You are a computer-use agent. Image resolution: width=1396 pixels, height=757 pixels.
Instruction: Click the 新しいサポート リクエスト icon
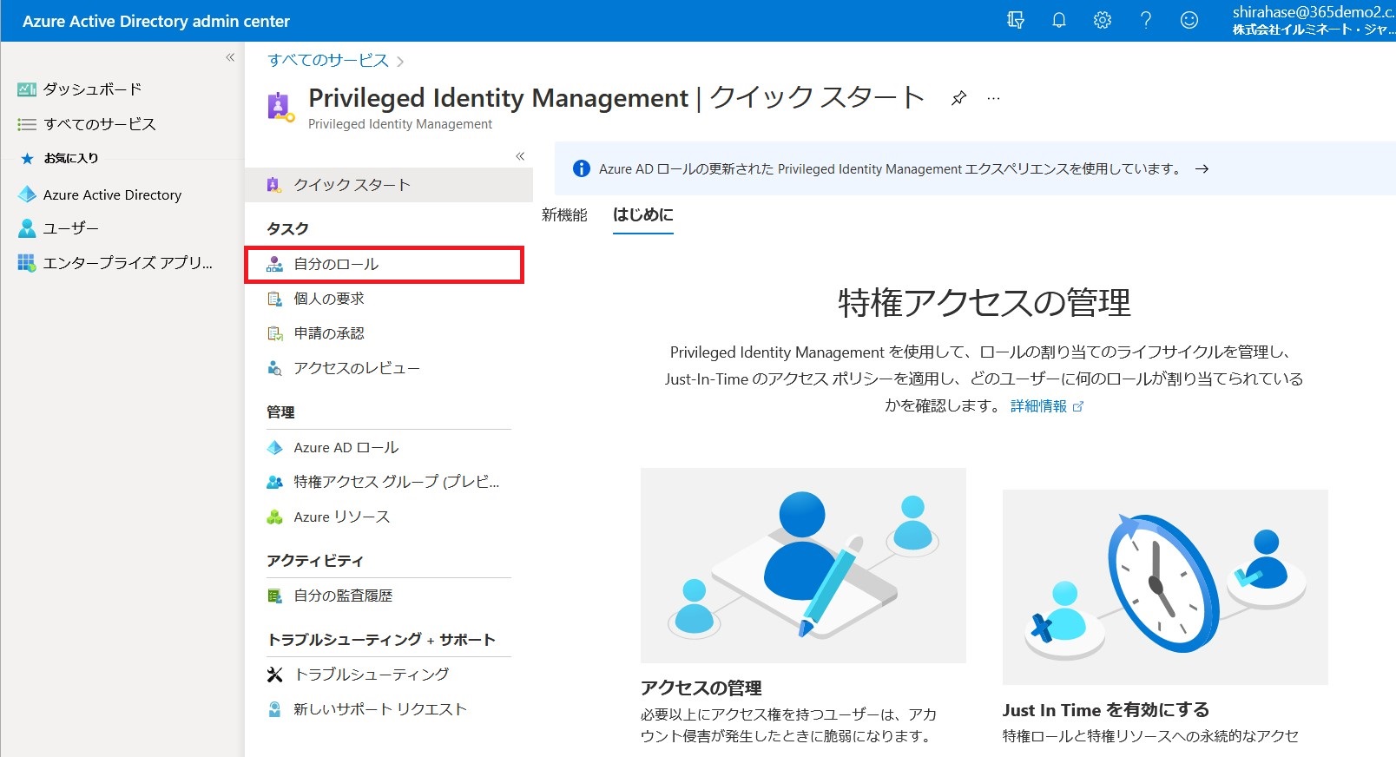[x=274, y=709]
